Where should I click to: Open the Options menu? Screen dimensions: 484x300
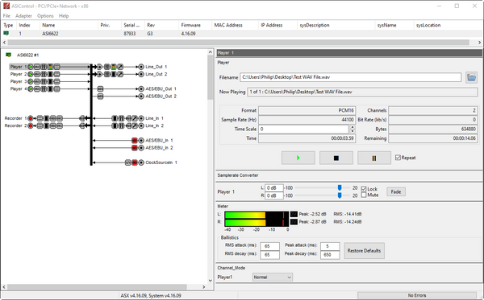45,16
